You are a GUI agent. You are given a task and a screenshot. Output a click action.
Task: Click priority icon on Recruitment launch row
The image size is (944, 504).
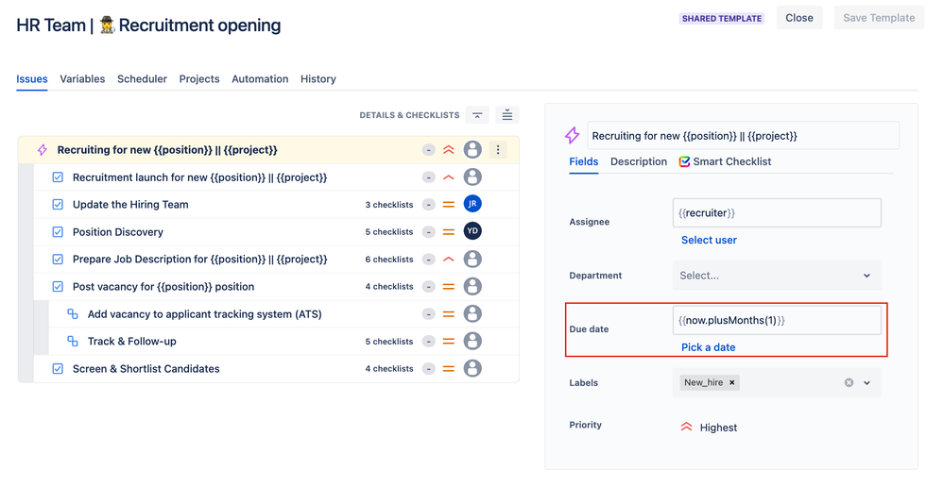tap(449, 177)
